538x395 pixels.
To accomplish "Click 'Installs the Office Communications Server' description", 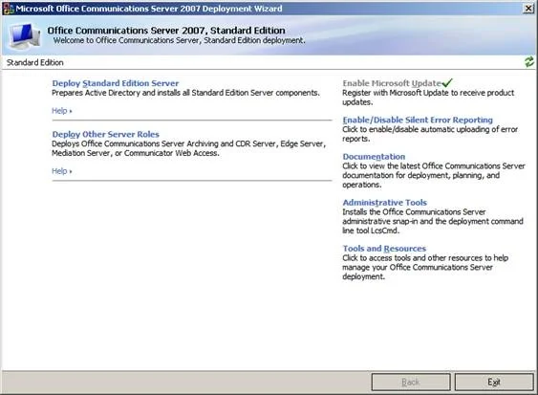I will (x=433, y=221).
